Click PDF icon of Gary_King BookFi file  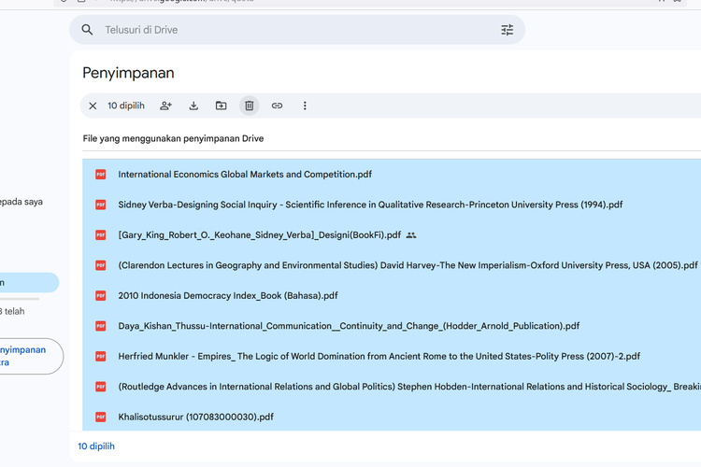point(101,235)
